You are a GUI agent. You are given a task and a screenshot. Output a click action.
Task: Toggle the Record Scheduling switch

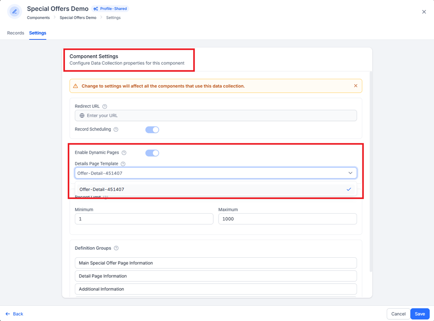(152, 130)
